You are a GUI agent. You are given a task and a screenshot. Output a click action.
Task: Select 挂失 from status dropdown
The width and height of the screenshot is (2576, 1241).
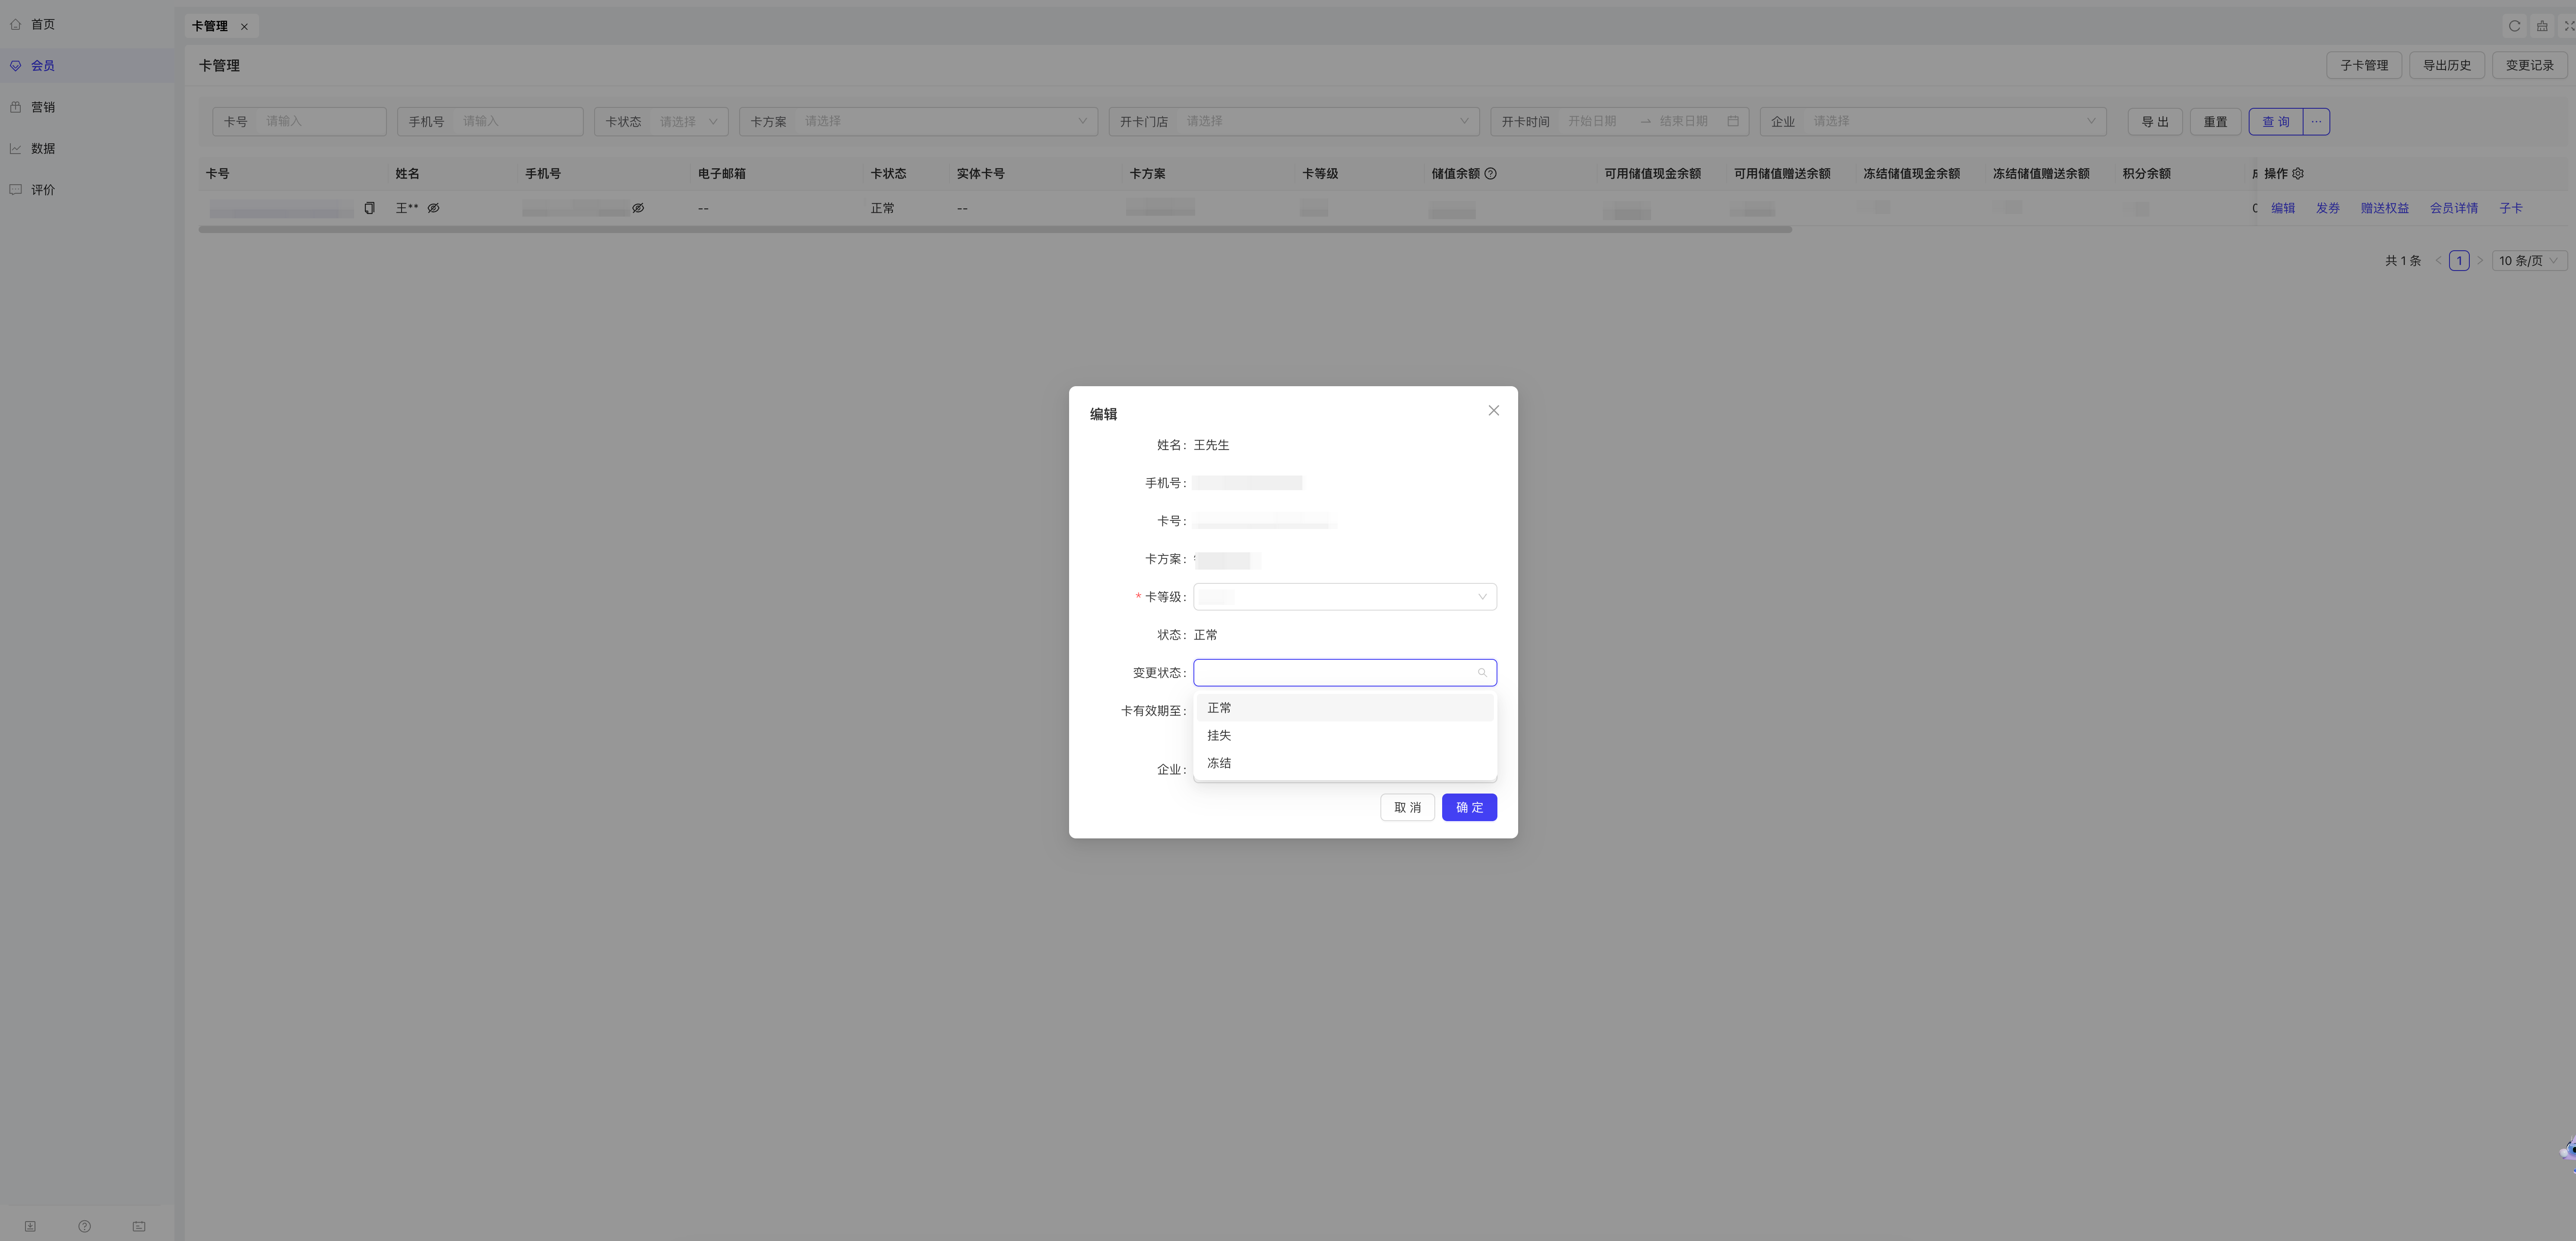(1219, 735)
